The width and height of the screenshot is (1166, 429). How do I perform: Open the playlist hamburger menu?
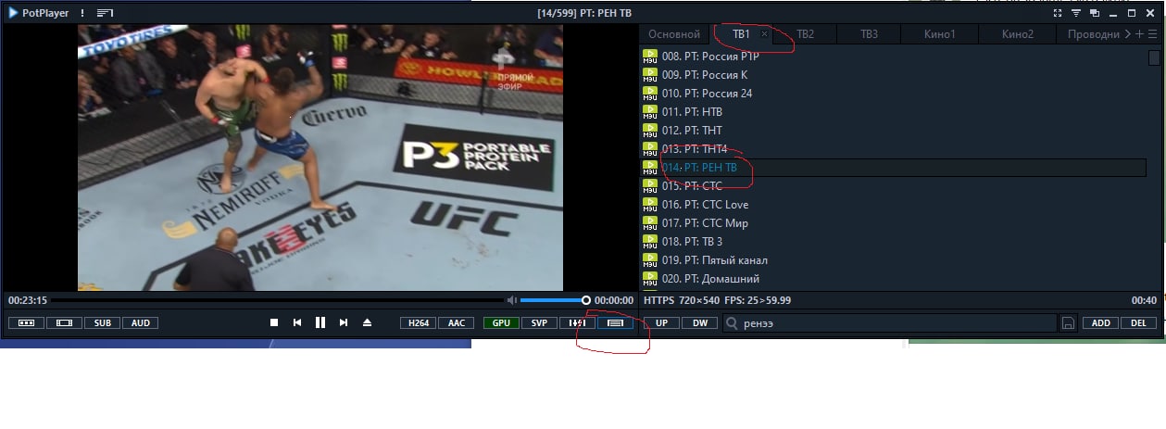pyautogui.click(x=1152, y=34)
